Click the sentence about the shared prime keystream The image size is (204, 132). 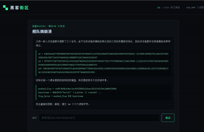72,80
